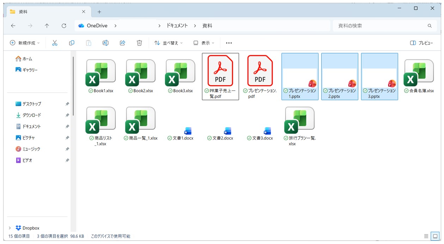The image size is (444, 244).
Task: Switch to large icons view
Action: 436,236
